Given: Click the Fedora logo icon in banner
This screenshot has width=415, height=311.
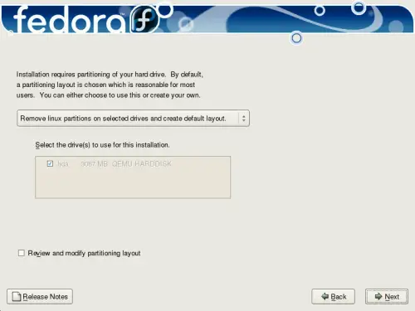Looking at the screenshot, I should [x=144, y=19].
